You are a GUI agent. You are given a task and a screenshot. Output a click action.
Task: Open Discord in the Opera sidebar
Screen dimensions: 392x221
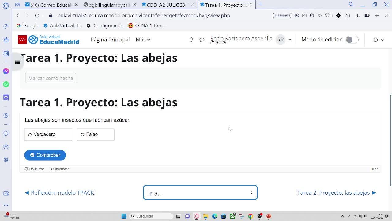pos(6,97)
